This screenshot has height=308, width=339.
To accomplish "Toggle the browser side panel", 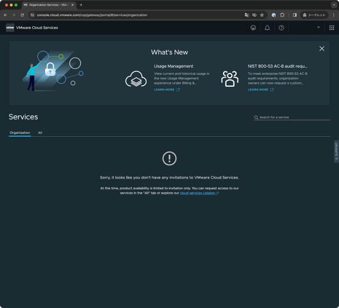I will point(294,15).
